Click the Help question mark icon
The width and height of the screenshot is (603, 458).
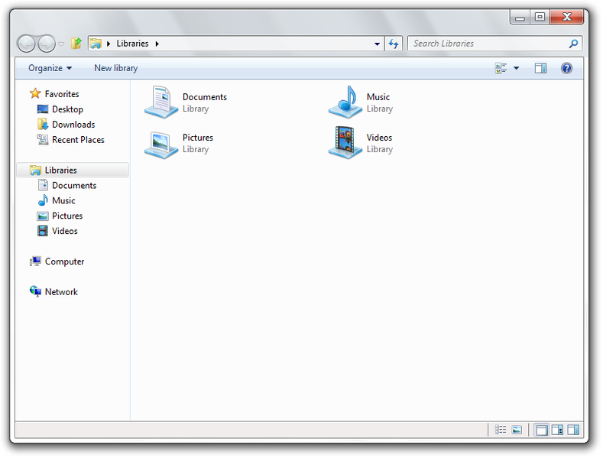click(566, 68)
